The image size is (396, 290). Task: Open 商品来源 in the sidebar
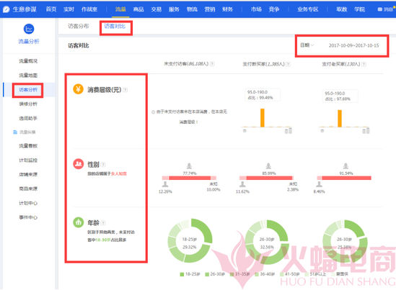[28, 189]
